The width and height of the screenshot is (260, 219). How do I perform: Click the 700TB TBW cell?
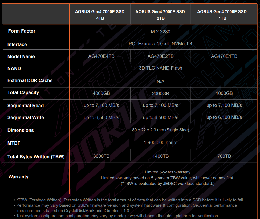[x=224, y=156]
